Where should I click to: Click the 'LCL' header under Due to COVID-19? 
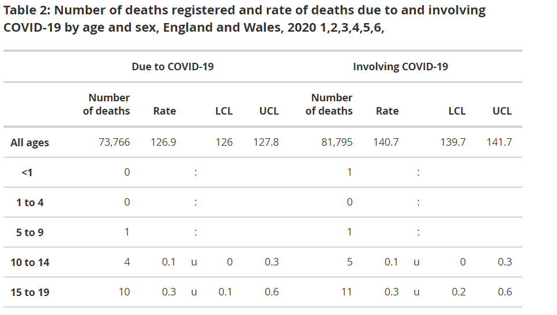[x=224, y=111]
